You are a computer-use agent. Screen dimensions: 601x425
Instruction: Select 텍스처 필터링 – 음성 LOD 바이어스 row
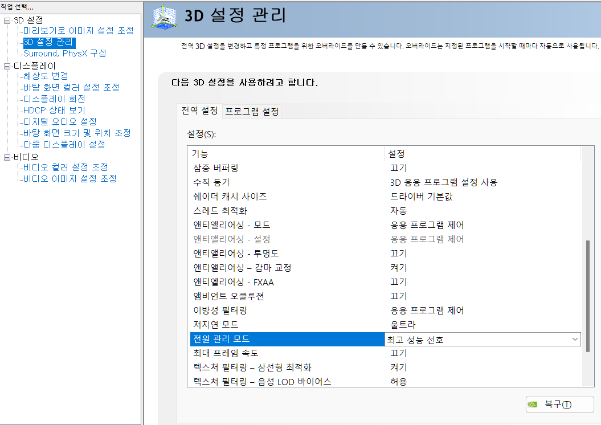[x=385, y=381]
